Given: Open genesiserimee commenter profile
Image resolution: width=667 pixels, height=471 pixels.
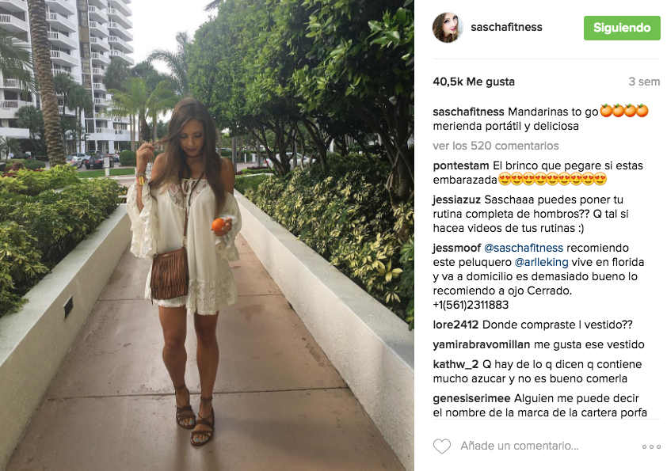Looking at the screenshot, I should click(471, 398).
